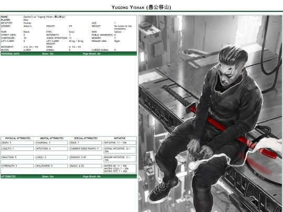Click the GENDER value 'Male(?)'
The height and width of the screenshot is (212, 283).
[27, 26]
